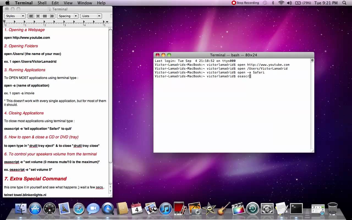This screenshot has width=352, height=220.
Task: Open the Lists dropdown
Action: click(x=91, y=16)
